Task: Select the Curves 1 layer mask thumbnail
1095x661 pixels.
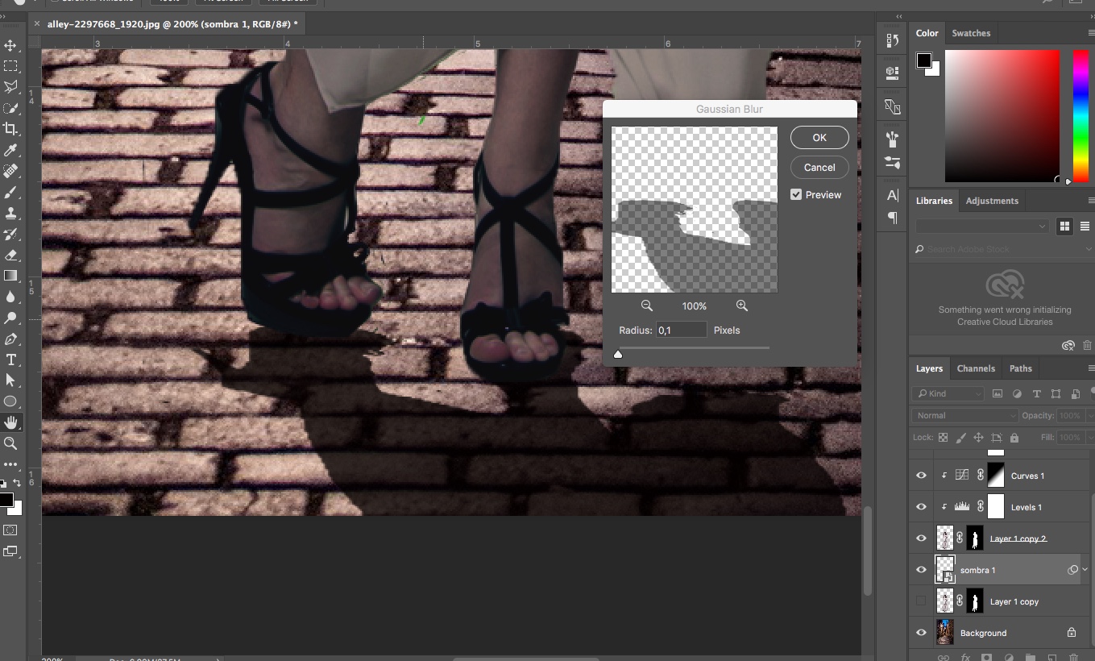Action: pyautogui.click(x=997, y=476)
